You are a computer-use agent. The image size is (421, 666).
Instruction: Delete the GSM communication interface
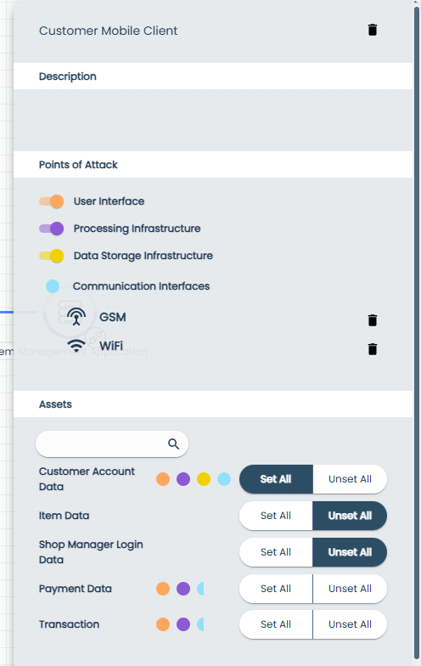[x=372, y=320]
